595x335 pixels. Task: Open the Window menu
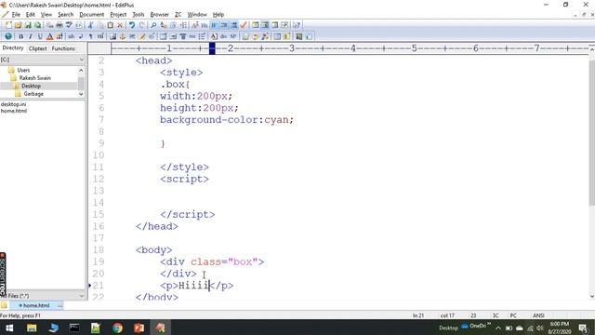point(197,15)
